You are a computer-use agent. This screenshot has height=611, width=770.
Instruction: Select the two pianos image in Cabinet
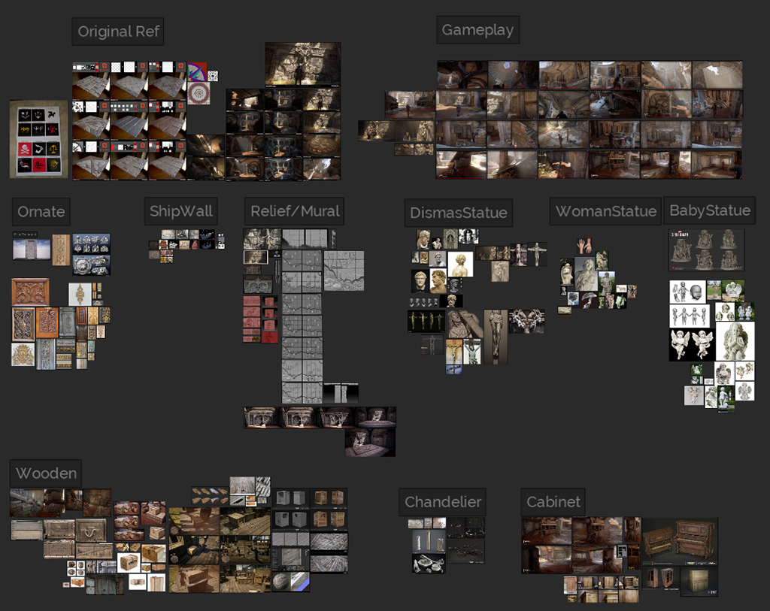680,541
